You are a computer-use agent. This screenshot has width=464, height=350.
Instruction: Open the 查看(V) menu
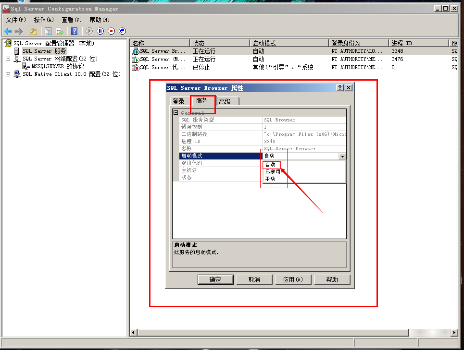coord(72,20)
